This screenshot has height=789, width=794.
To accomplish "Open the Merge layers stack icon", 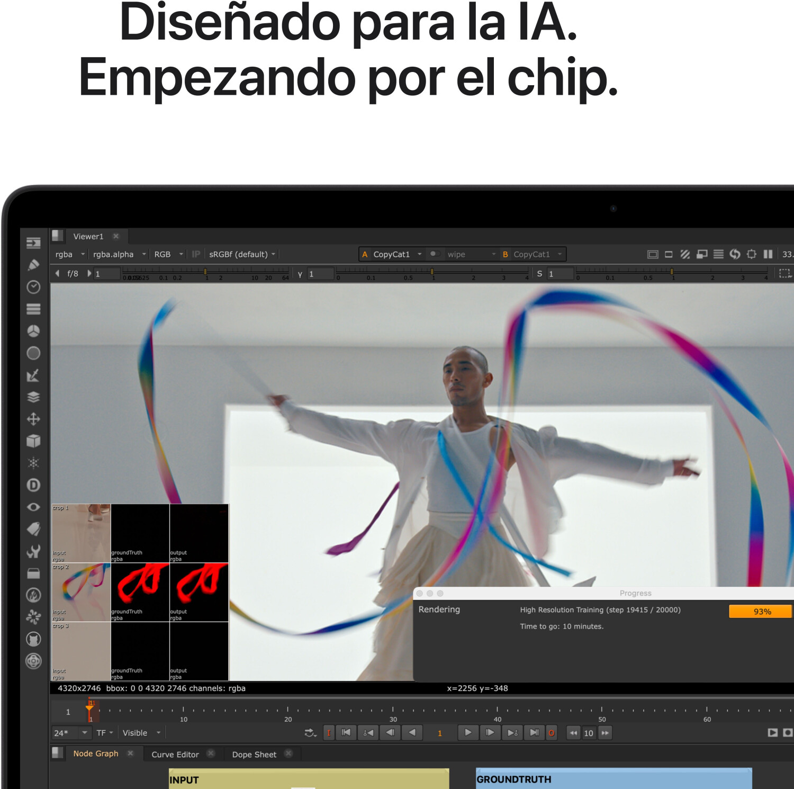I will (x=33, y=397).
